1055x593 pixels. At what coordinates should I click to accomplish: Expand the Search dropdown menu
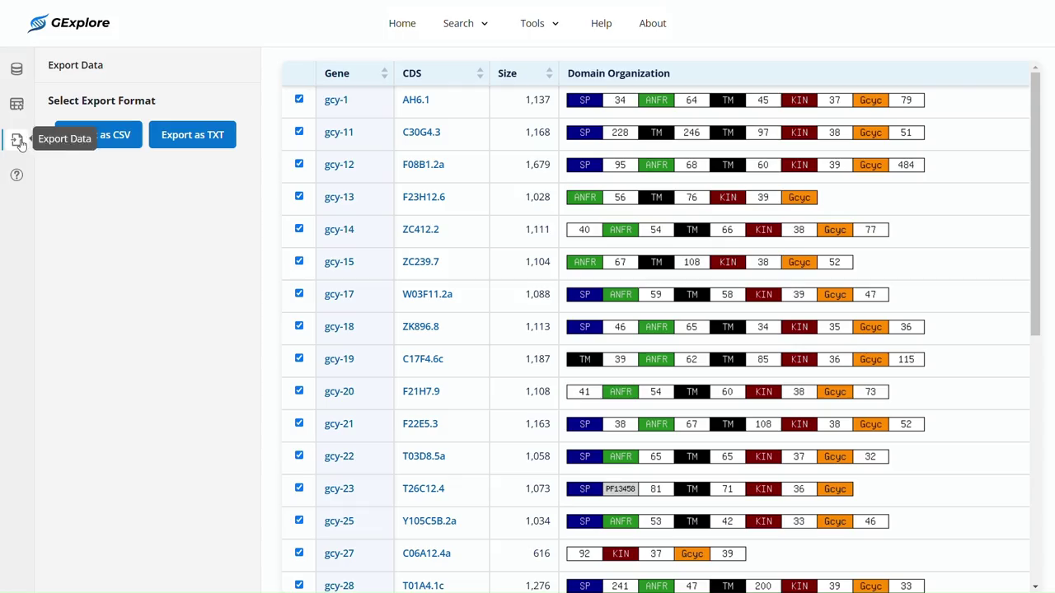pos(466,23)
